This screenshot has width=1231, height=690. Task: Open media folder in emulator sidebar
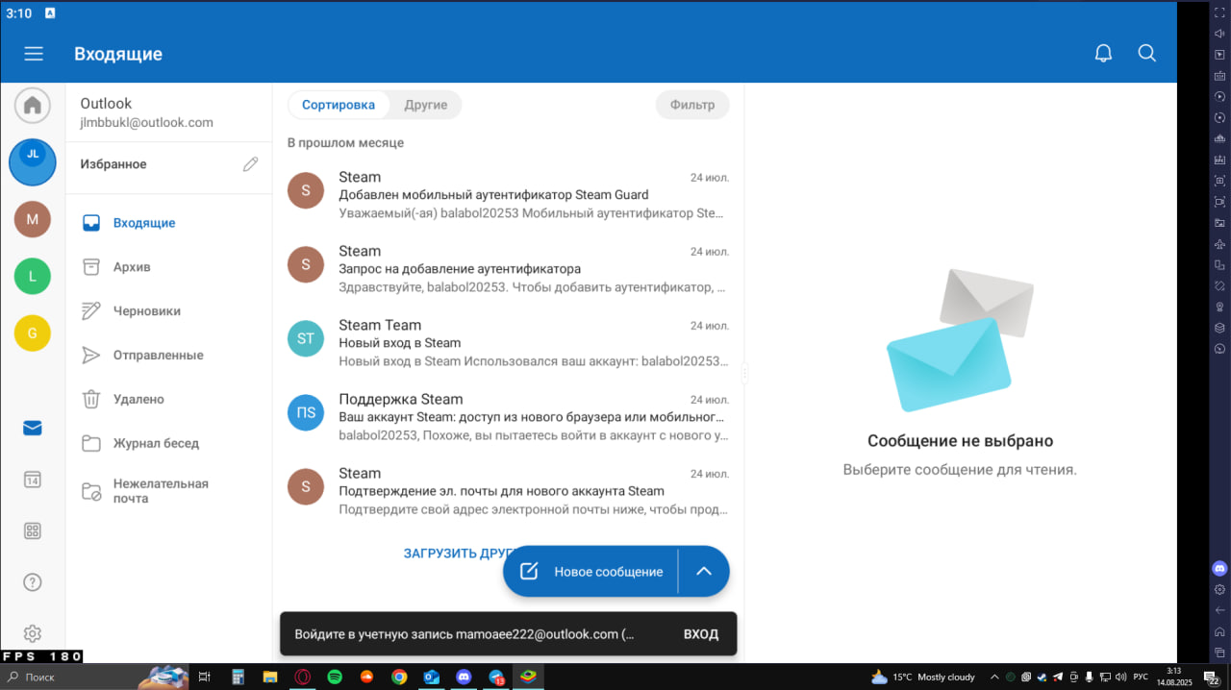1219,223
